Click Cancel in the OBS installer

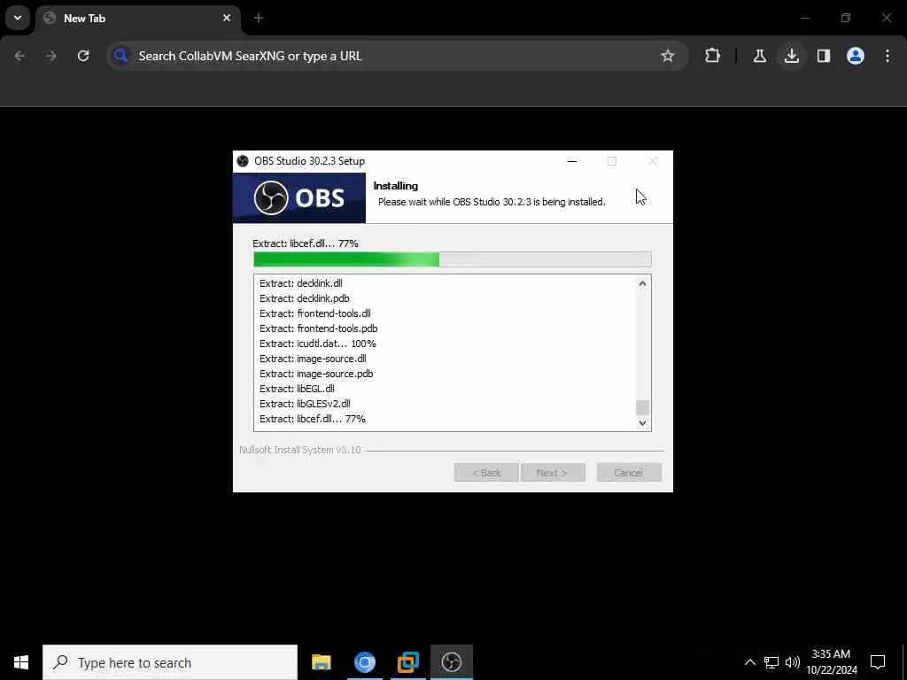[x=629, y=473]
